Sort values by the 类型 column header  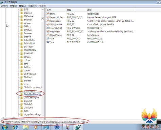click(x=76, y=10)
